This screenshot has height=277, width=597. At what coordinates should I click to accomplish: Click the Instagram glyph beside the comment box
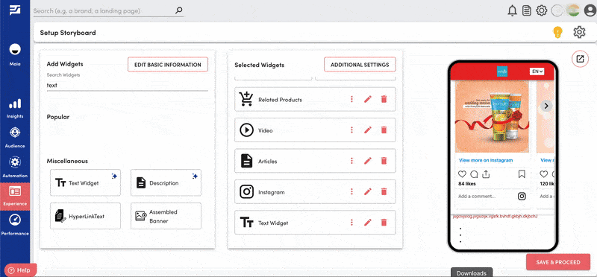522,197
